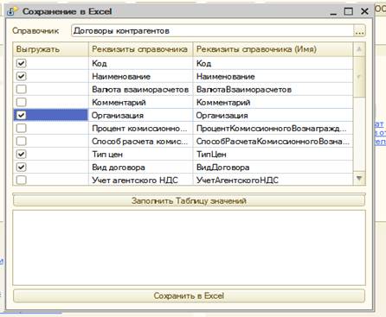The width and height of the screenshot is (386, 317).
Task: Check the Комментарий row checkbox
Action: coord(22,102)
